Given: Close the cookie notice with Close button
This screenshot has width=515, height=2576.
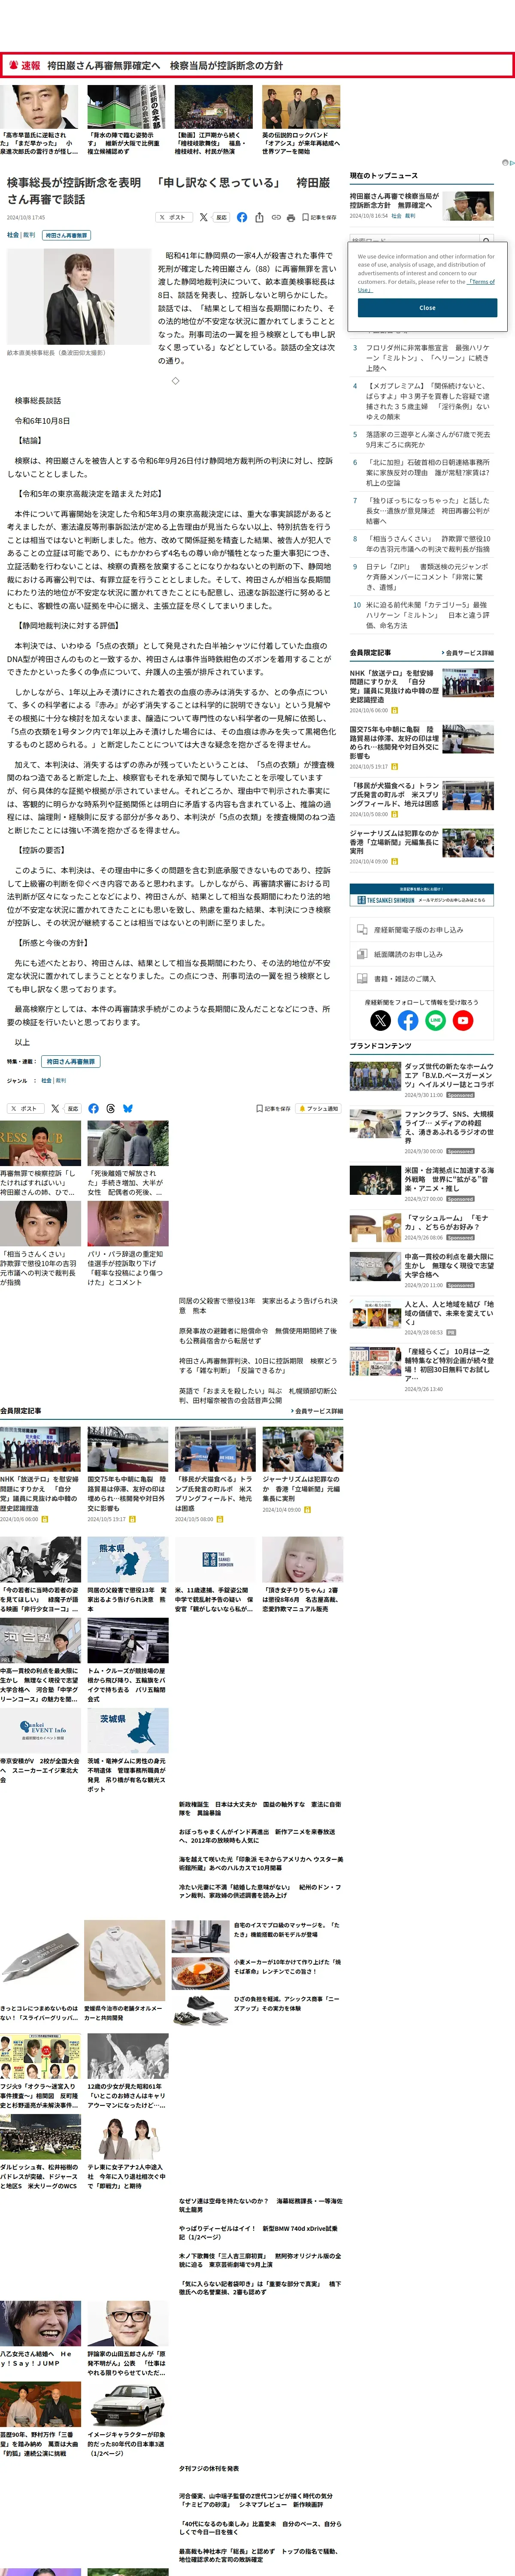Looking at the screenshot, I should (x=427, y=308).
